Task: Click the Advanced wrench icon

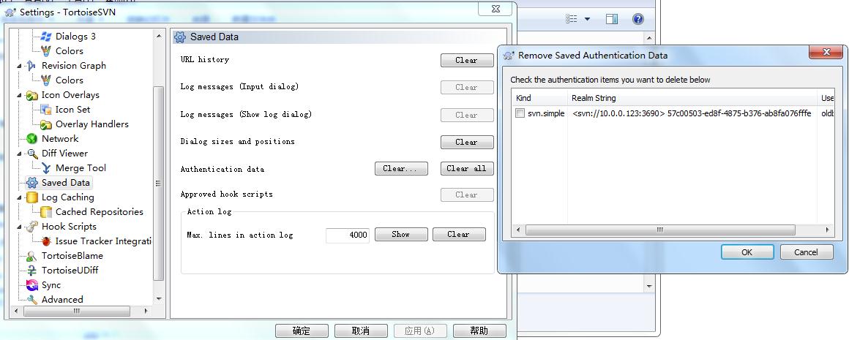Action: [x=32, y=300]
